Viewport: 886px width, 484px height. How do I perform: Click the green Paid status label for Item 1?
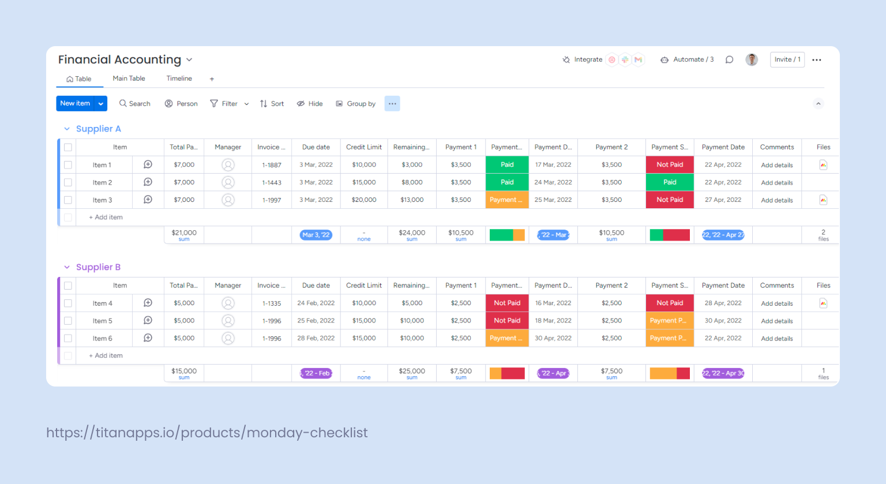pos(506,164)
